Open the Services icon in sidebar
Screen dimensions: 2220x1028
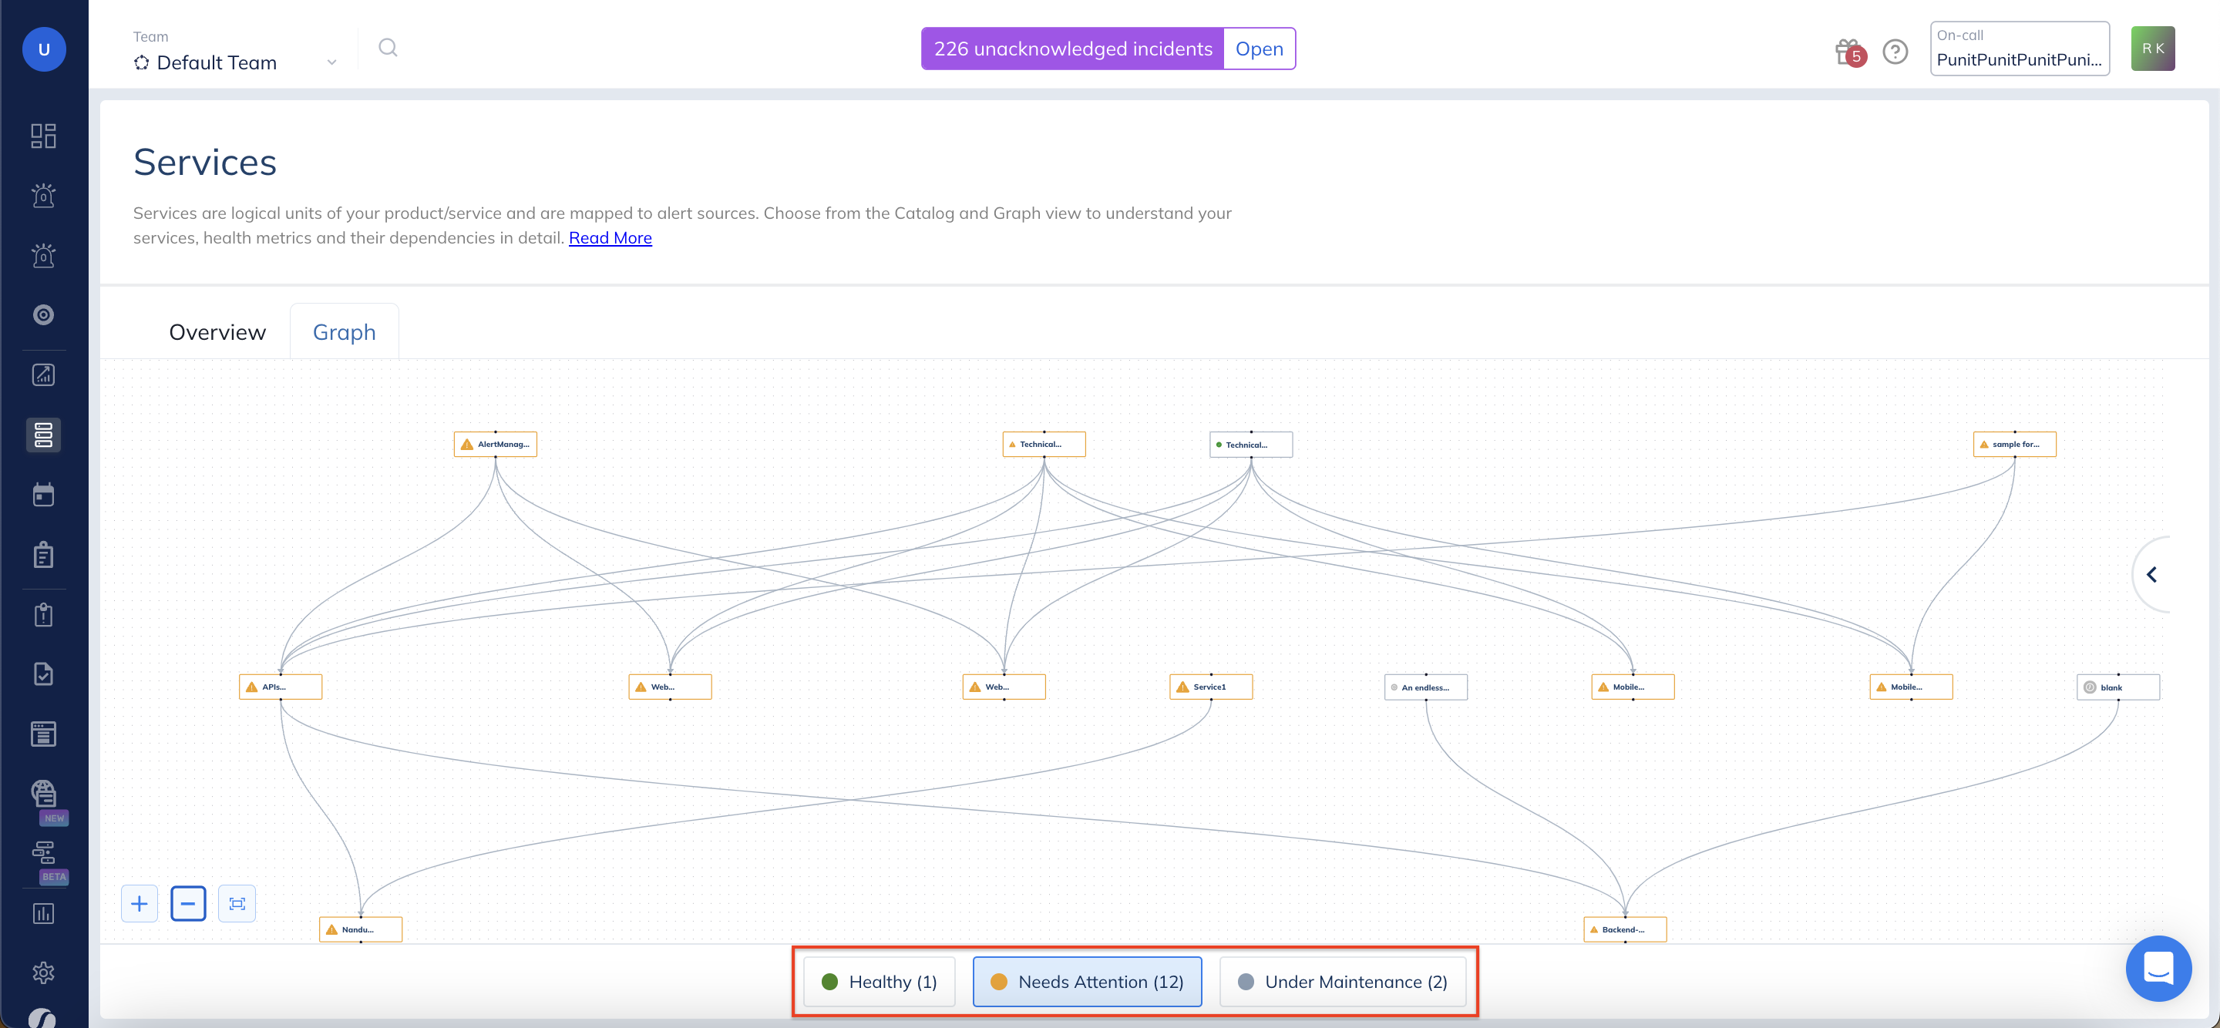tap(43, 435)
